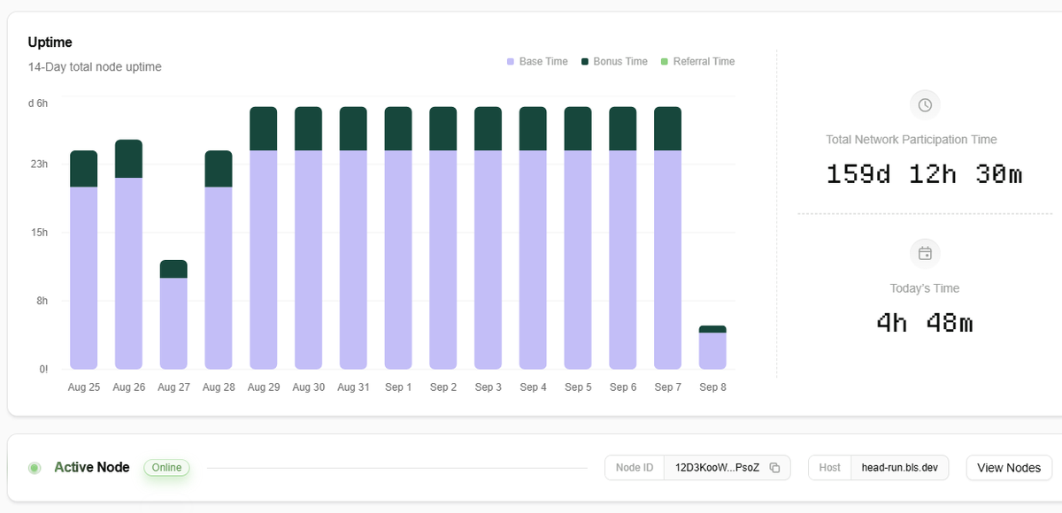The image size is (1062, 513).
Task: Select the Sep 6 uptime bar
Action: [623, 238]
